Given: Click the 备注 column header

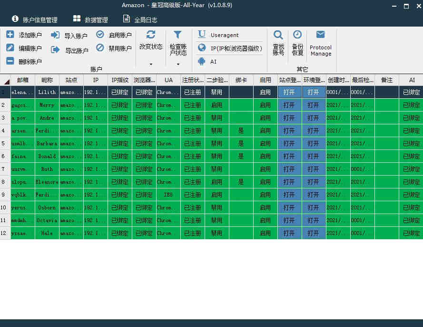Looking at the screenshot, I should [387, 80].
